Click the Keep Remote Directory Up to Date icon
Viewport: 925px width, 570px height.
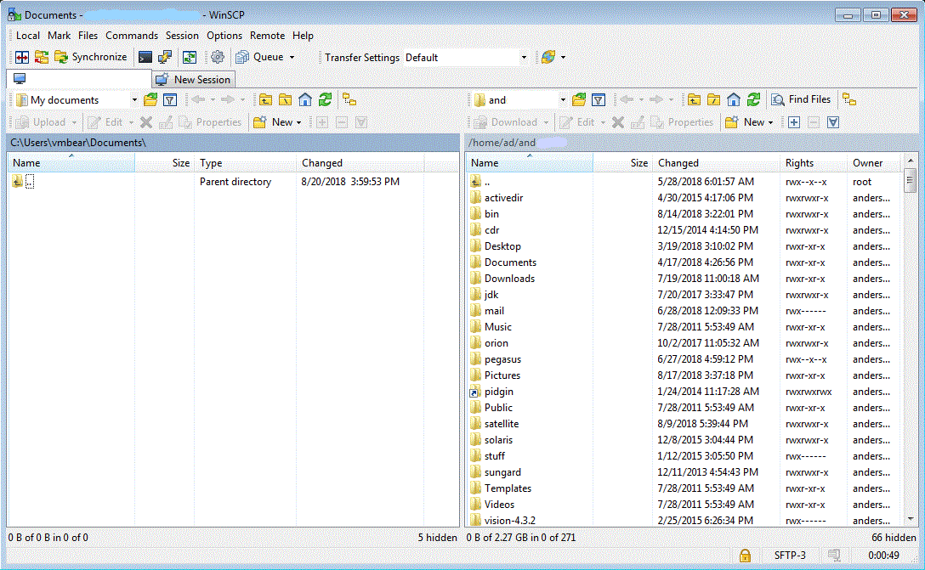pos(190,57)
